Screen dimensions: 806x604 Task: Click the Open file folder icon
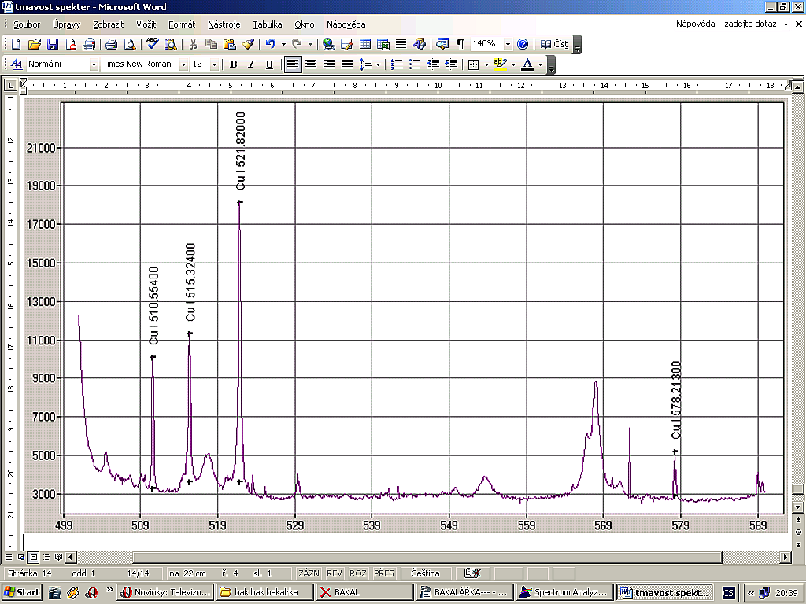pyautogui.click(x=34, y=44)
